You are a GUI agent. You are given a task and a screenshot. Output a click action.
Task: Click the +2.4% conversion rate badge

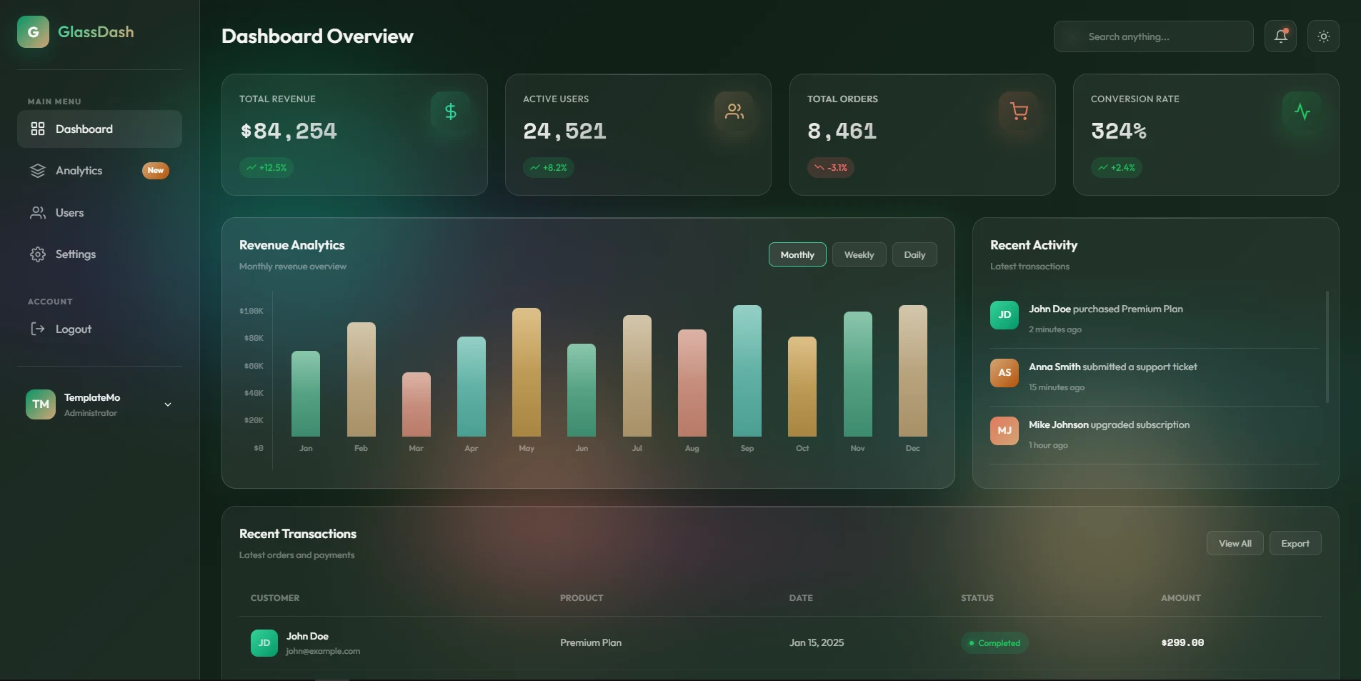point(1117,168)
